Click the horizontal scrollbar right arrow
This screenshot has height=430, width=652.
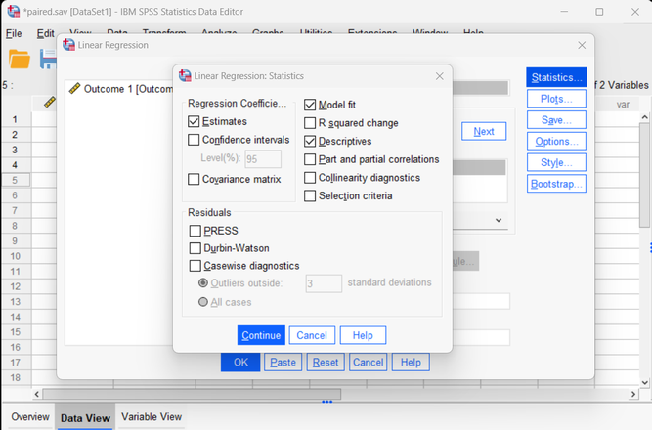[633, 394]
